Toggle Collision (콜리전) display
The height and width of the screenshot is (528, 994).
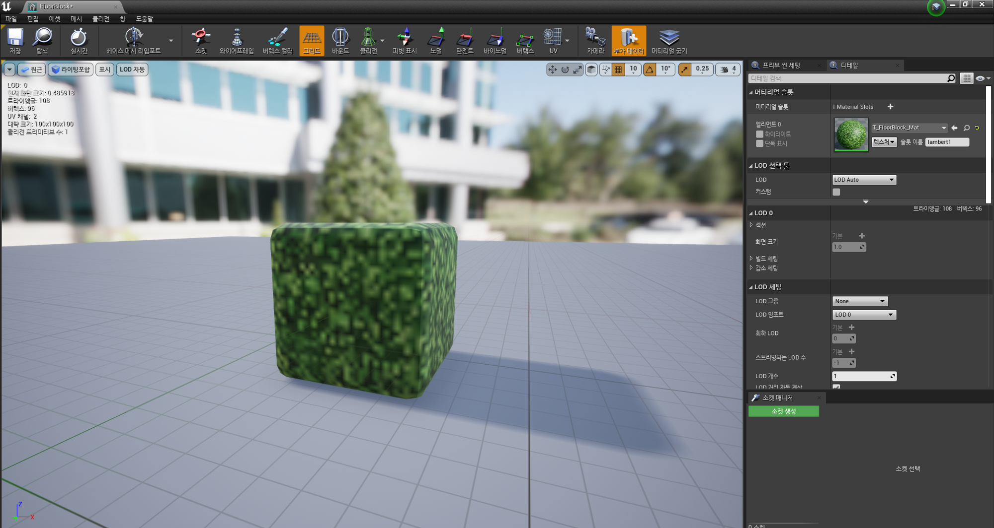(368, 41)
